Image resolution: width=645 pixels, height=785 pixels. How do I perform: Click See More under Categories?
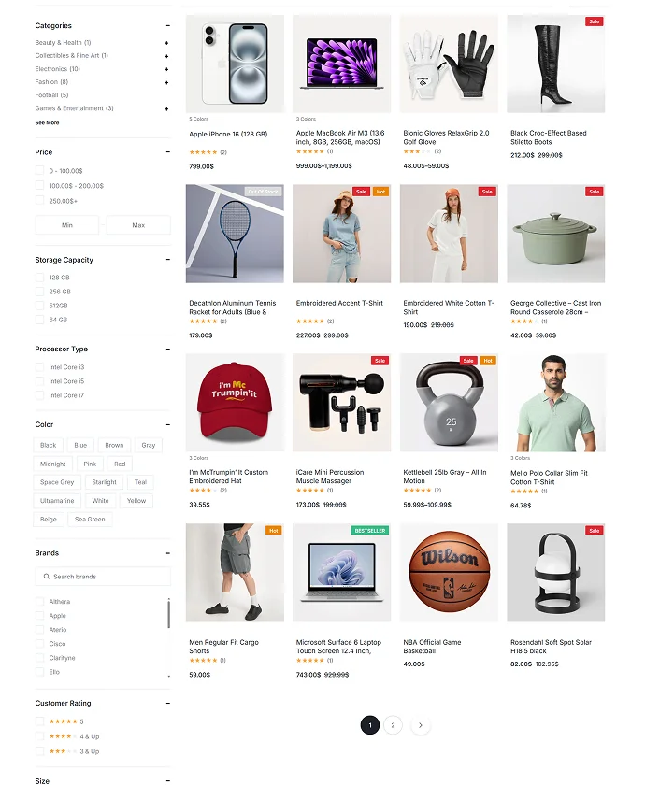tap(47, 122)
